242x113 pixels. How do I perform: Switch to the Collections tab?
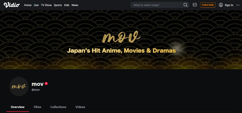[58, 107]
